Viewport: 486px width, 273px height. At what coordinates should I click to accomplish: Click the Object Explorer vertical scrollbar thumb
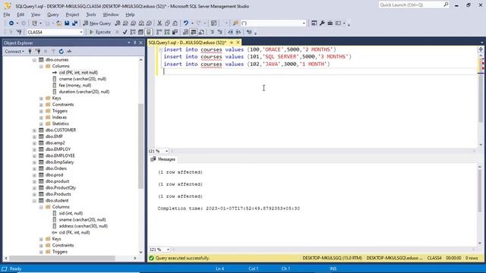pyautogui.click(x=140, y=146)
